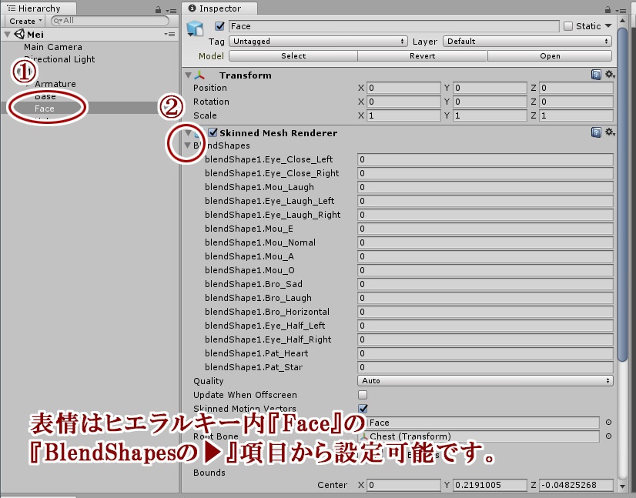The width and height of the screenshot is (636, 498).
Task: Click the object name field Face
Action: [394, 26]
